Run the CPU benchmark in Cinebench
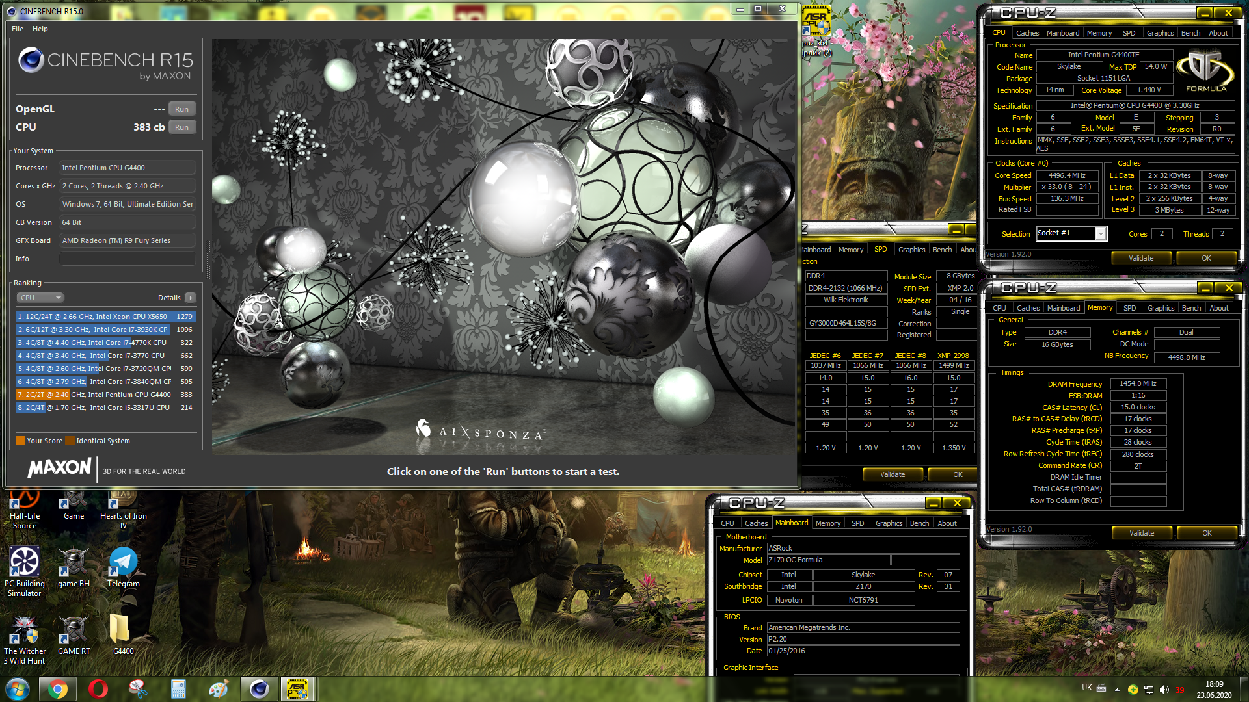The image size is (1249, 702). pos(181,127)
